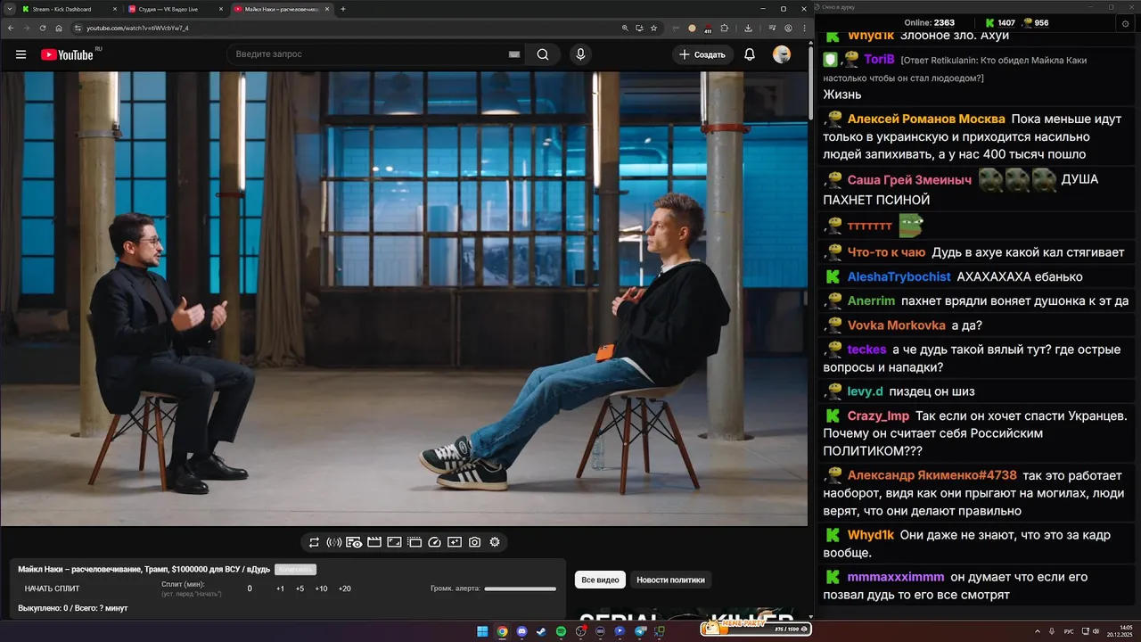Click 'НАЧАТЬ СПЛИТ' button
The image size is (1141, 642).
pos(52,588)
